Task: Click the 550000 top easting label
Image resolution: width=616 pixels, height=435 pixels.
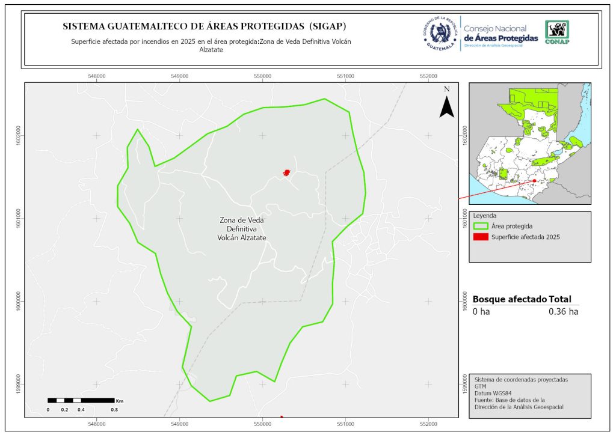Action: pyautogui.click(x=262, y=76)
